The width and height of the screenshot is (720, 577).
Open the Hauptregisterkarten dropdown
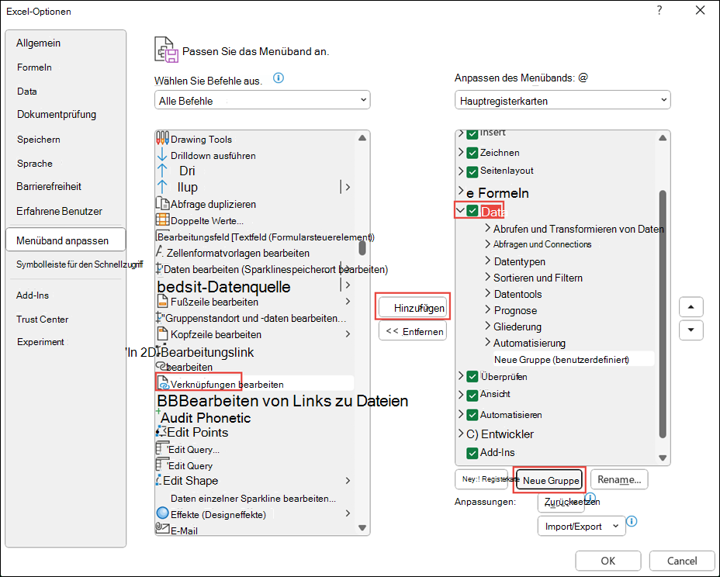562,100
